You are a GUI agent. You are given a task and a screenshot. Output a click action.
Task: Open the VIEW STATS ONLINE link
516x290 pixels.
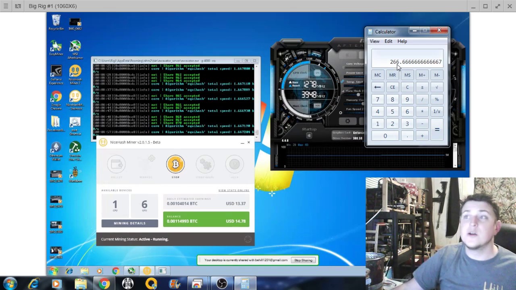(234, 191)
